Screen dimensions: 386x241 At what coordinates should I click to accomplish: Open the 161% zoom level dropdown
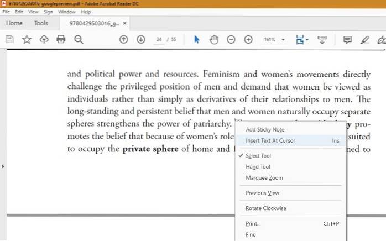pos(275,40)
